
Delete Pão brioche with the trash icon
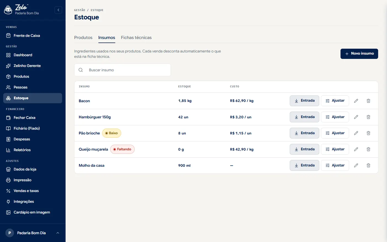click(x=368, y=133)
